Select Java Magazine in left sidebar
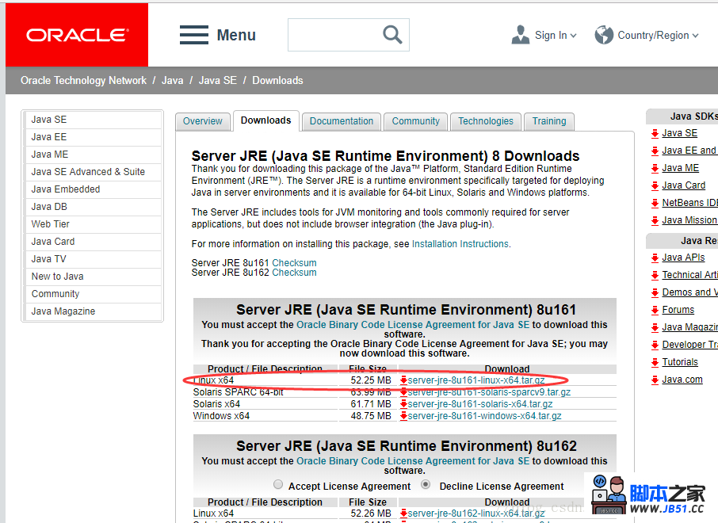 coord(93,311)
